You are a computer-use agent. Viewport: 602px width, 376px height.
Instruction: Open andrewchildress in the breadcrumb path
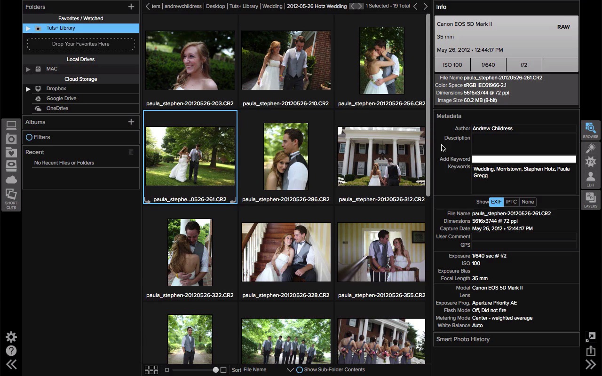pos(183,6)
